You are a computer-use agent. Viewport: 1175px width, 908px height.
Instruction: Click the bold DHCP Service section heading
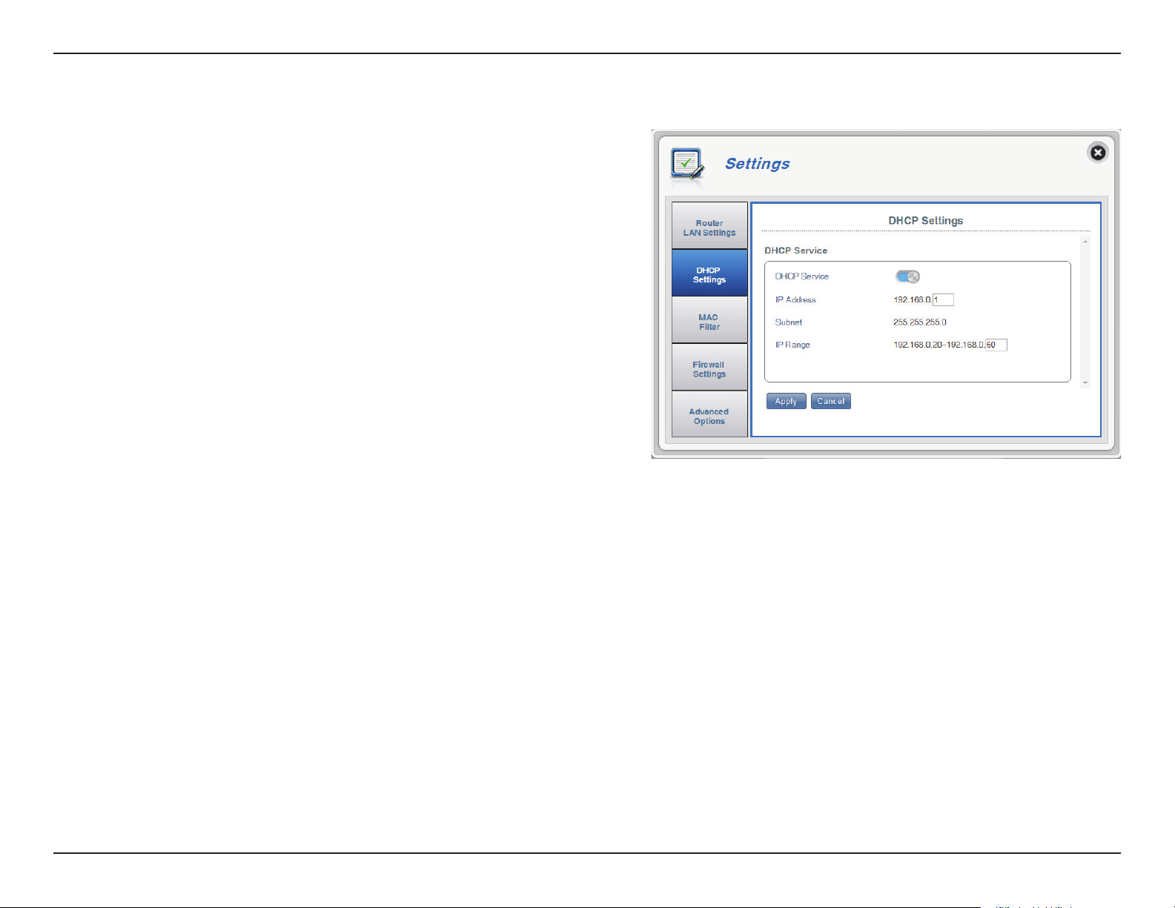[x=795, y=251]
